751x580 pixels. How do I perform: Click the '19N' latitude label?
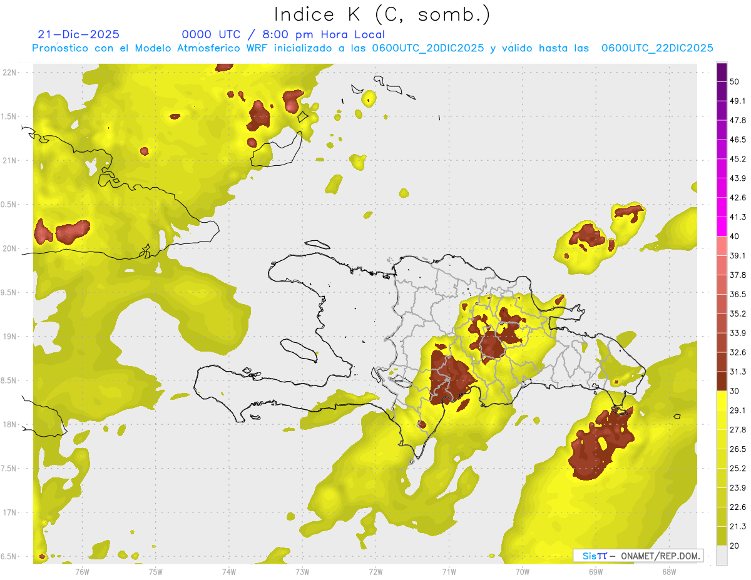coord(9,337)
